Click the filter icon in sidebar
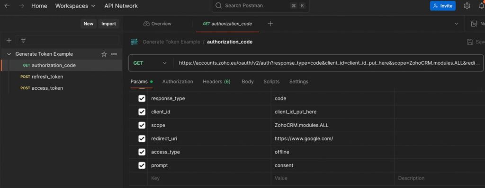 [x=23, y=40]
